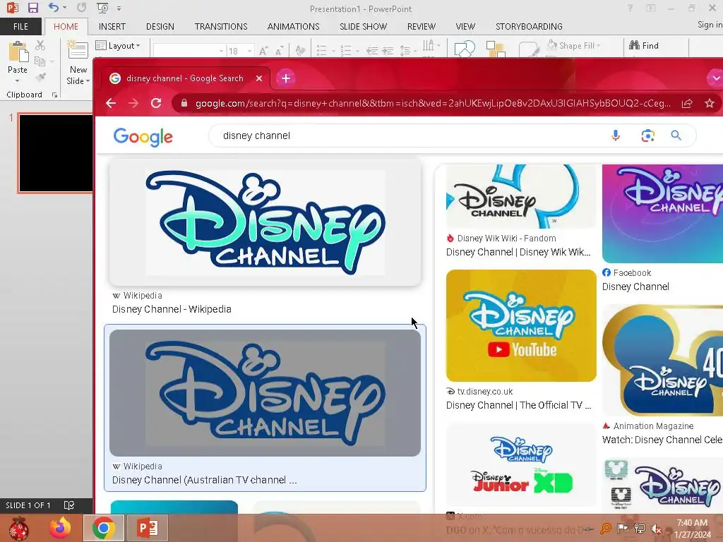This screenshot has height=542, width=723.
Task: Click Increase Font Size icon
Action: tap(263, 51)
